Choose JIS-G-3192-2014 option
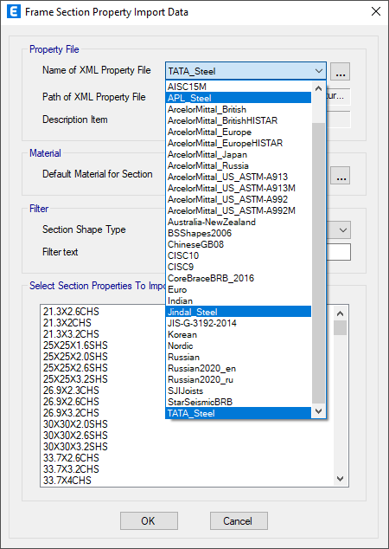 (239, 323)
